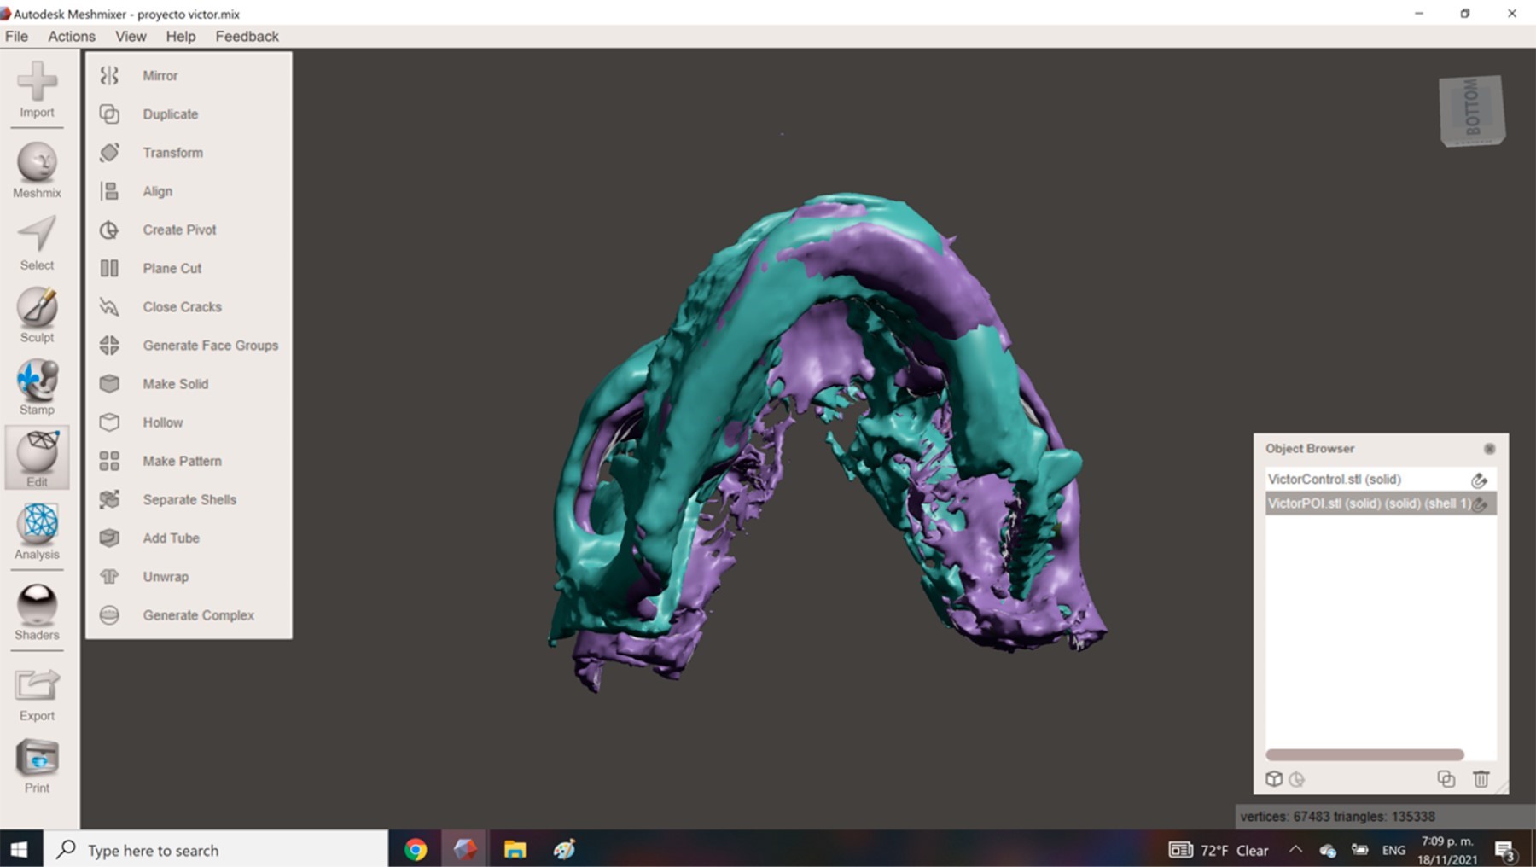Click the Plane Cut icon

(x=109, y=268)
